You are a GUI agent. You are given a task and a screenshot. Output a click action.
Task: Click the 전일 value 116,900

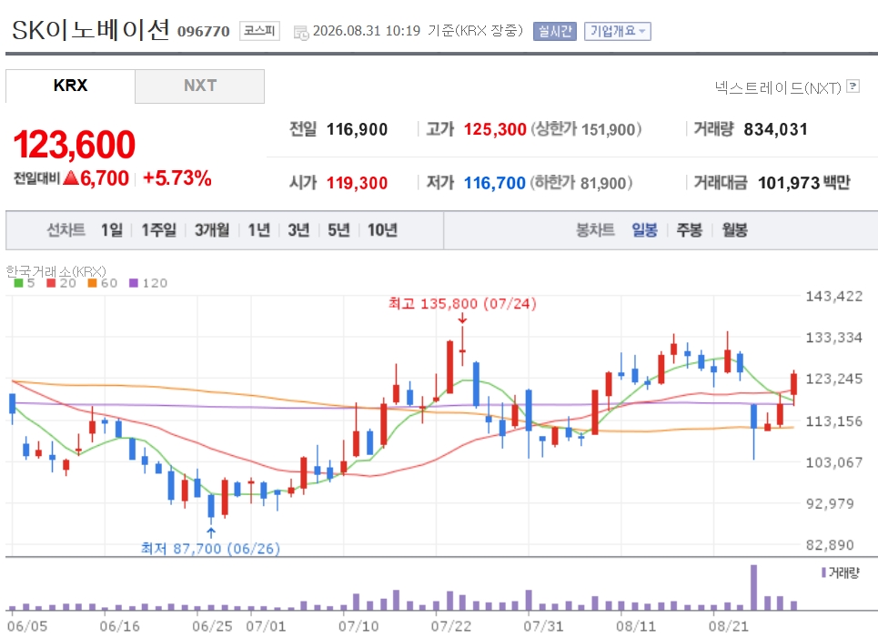pos(358,130)
